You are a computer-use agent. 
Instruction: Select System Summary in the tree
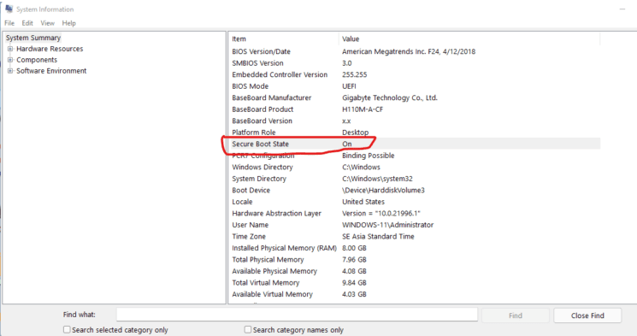click(32, 38)
